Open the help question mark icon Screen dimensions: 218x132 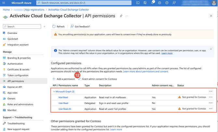[x=167, y=3]
